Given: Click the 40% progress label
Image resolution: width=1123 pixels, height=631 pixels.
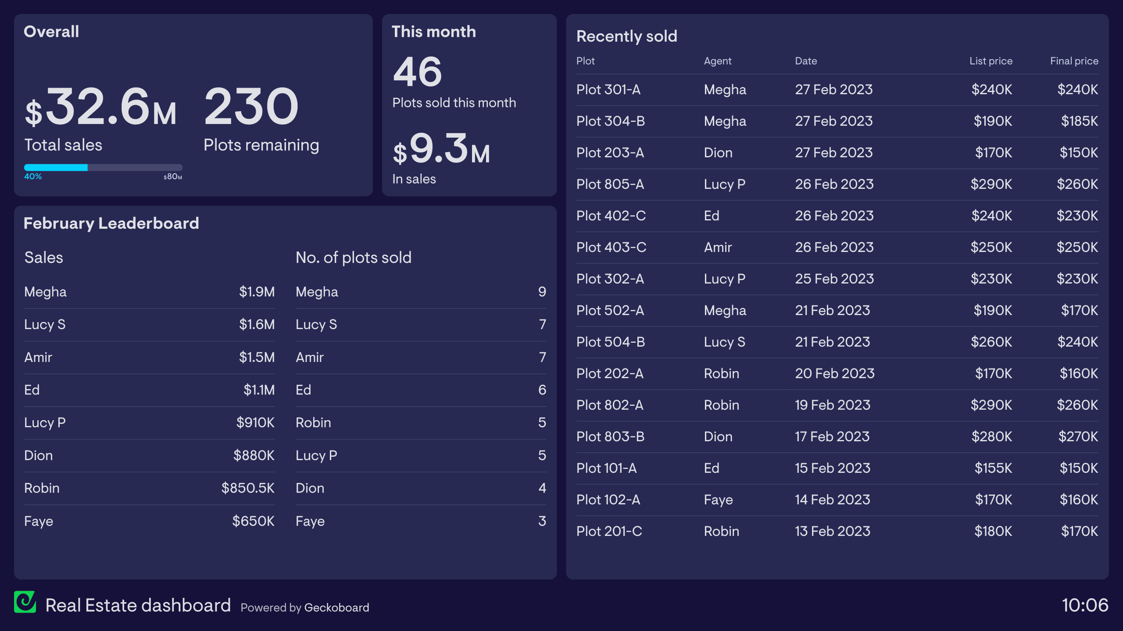Looking at the screenshot, I should pos(33,177).
